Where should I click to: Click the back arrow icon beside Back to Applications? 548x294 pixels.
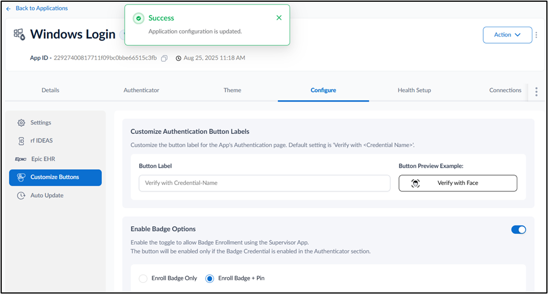(8, 9)
